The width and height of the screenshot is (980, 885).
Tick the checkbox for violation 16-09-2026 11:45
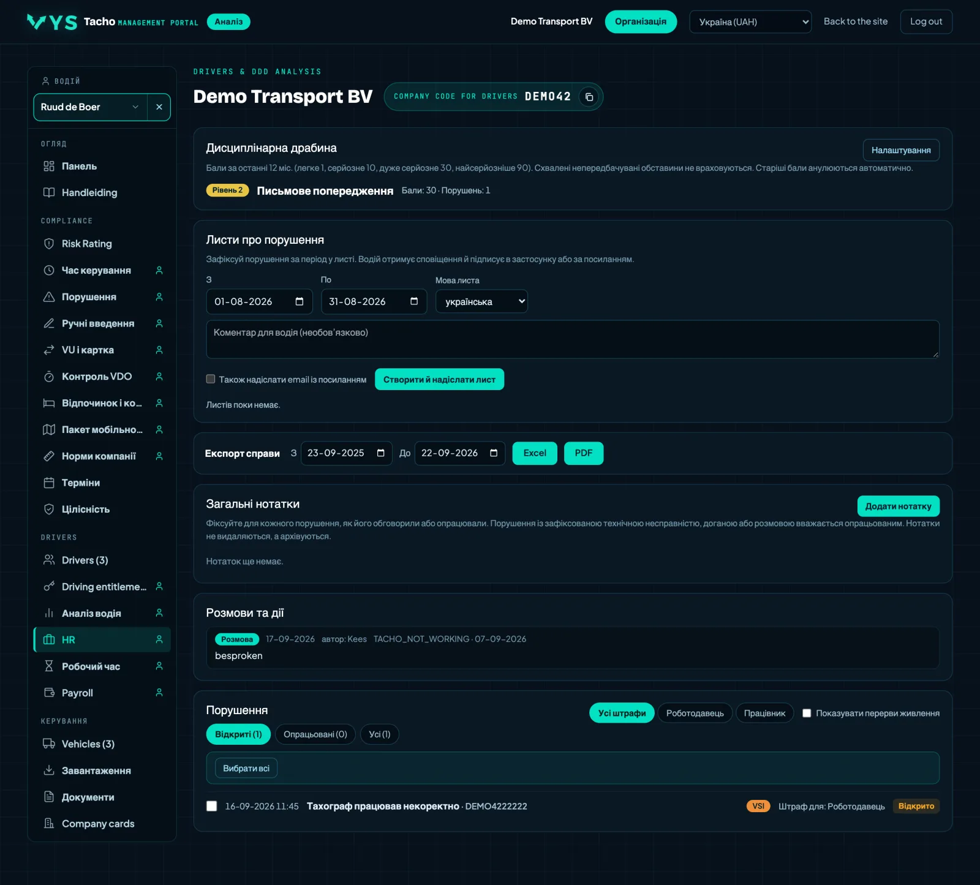click(212, 806)
